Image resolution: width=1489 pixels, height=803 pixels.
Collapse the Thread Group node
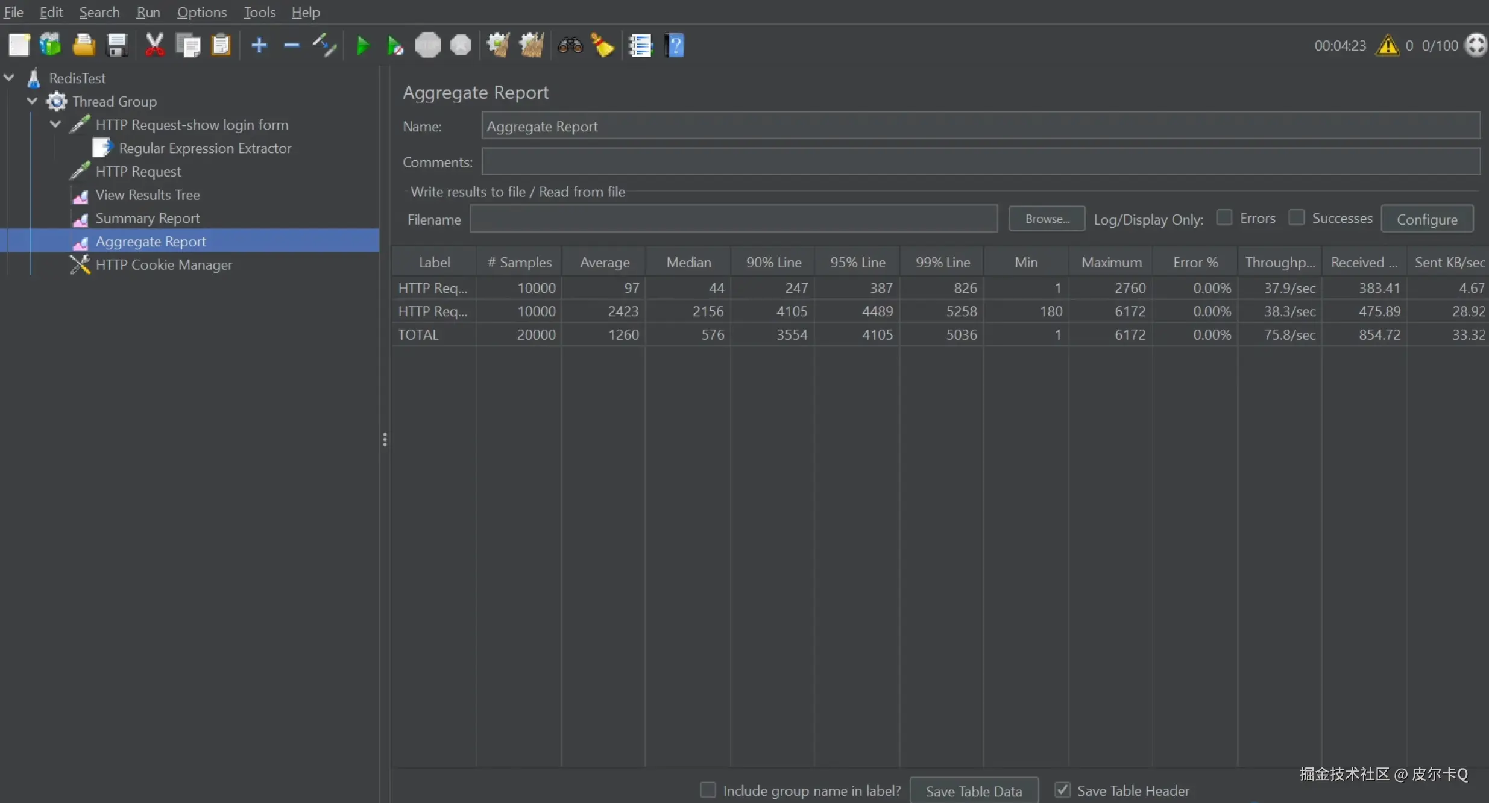click(33, 101)
